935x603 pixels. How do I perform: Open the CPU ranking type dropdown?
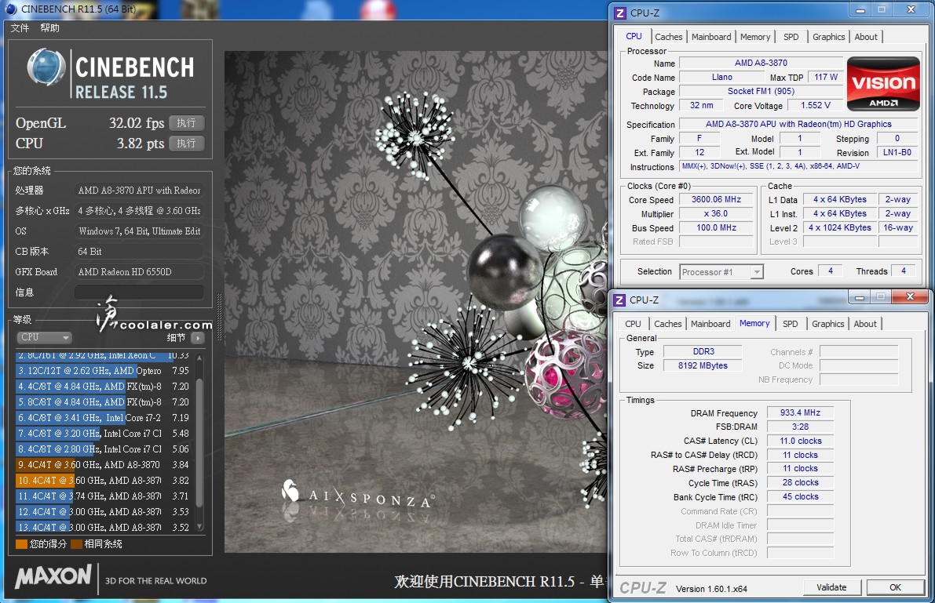point(44,337)
